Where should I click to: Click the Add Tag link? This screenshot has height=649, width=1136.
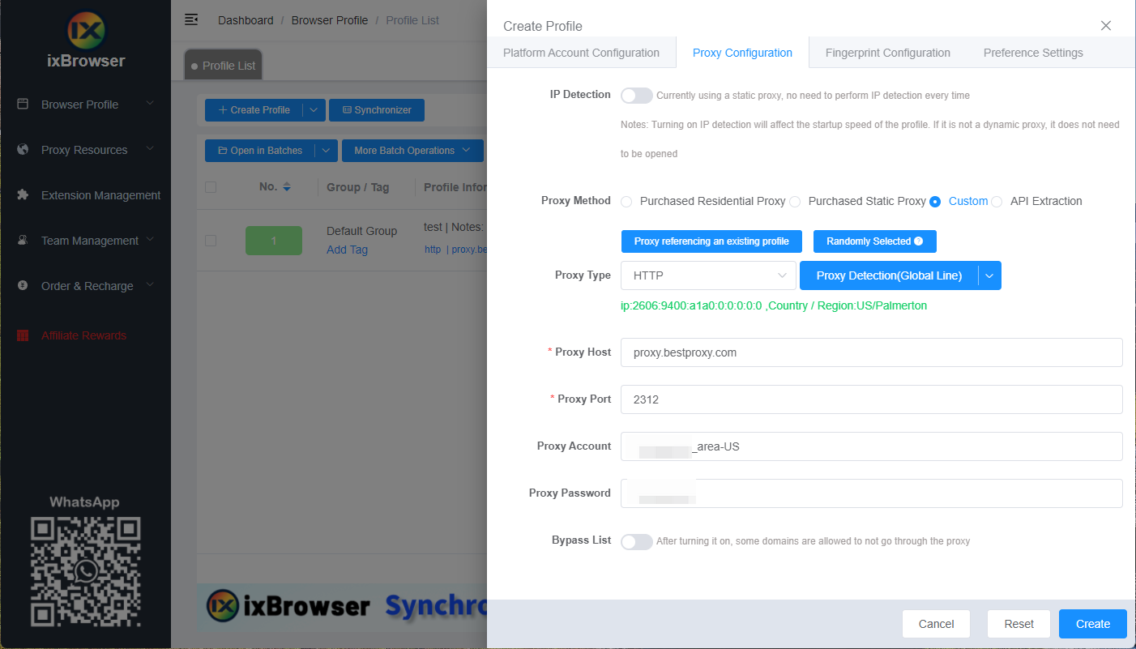coord(347,250)
